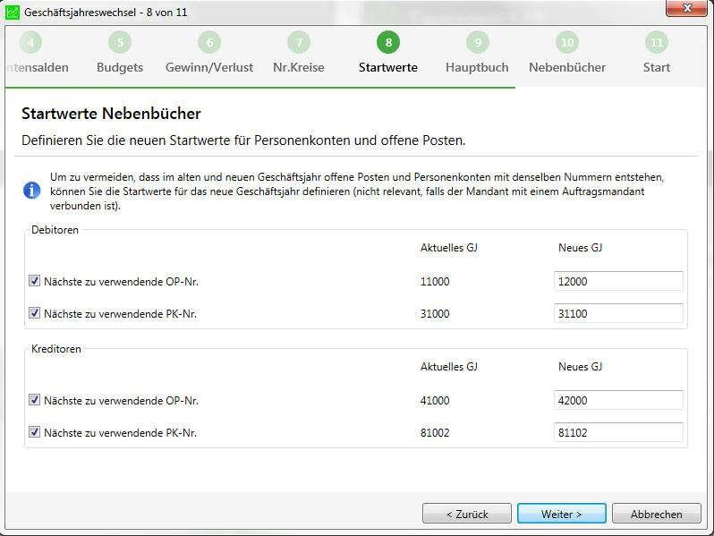The image size is (714, 536).
Task: Cancel the wizard with Abbrechen
Action: [656, 514]
